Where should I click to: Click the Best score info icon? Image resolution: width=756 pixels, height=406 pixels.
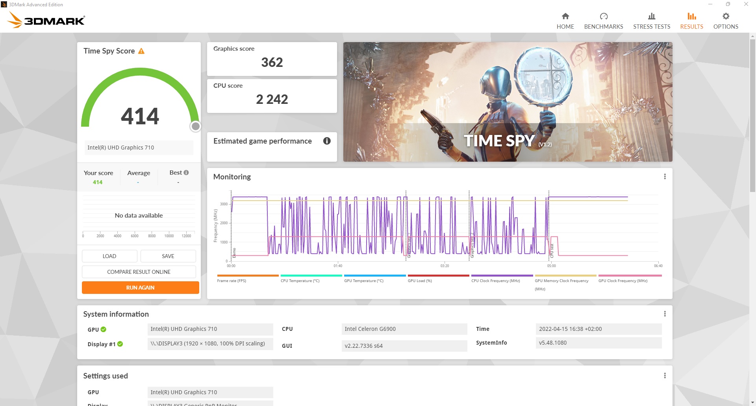(186, 172)
